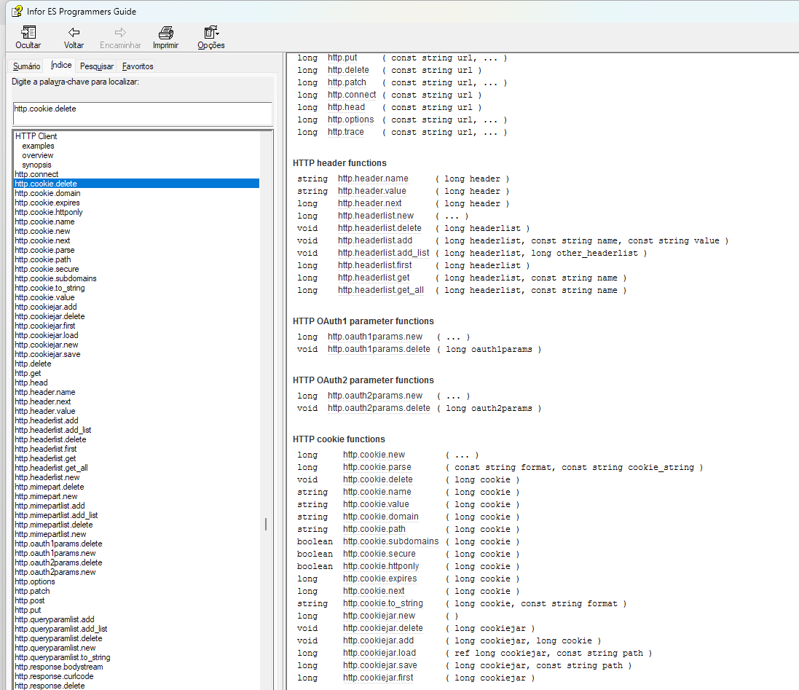Image resolution: width=799 pixels, height=690 pixels.
Task: Select http.oauth1params.delete in the index list
Action: click(58, 544)
